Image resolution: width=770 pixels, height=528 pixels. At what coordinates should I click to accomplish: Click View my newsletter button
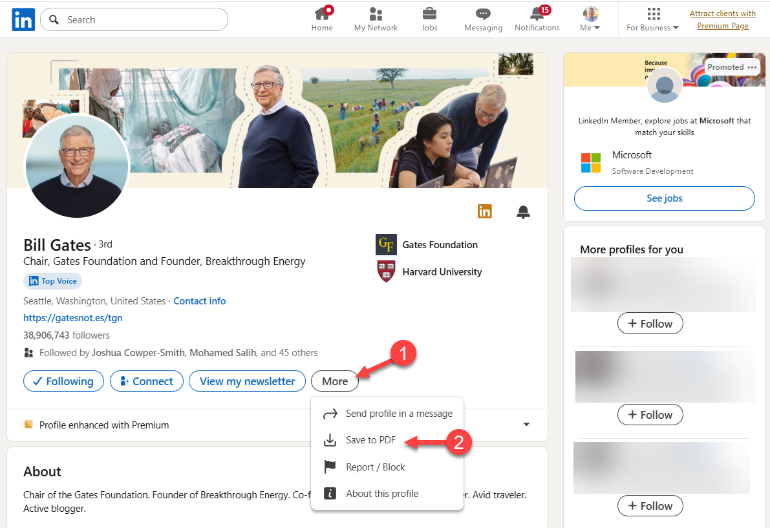coord(248,381)
